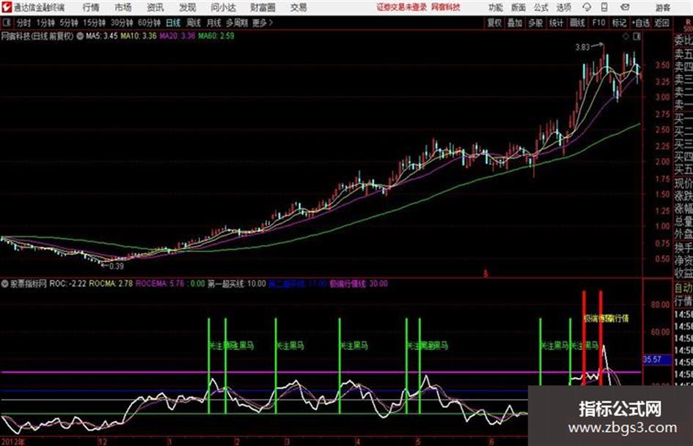Click the 标记 mark toolbar button
This screenshot has height=446, width=693.
coord(619,23)
